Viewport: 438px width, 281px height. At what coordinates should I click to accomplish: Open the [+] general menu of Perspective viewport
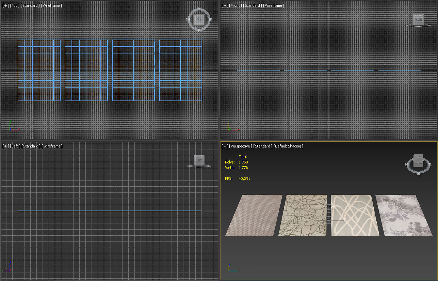pyautogui.click(x=225, y=146)
